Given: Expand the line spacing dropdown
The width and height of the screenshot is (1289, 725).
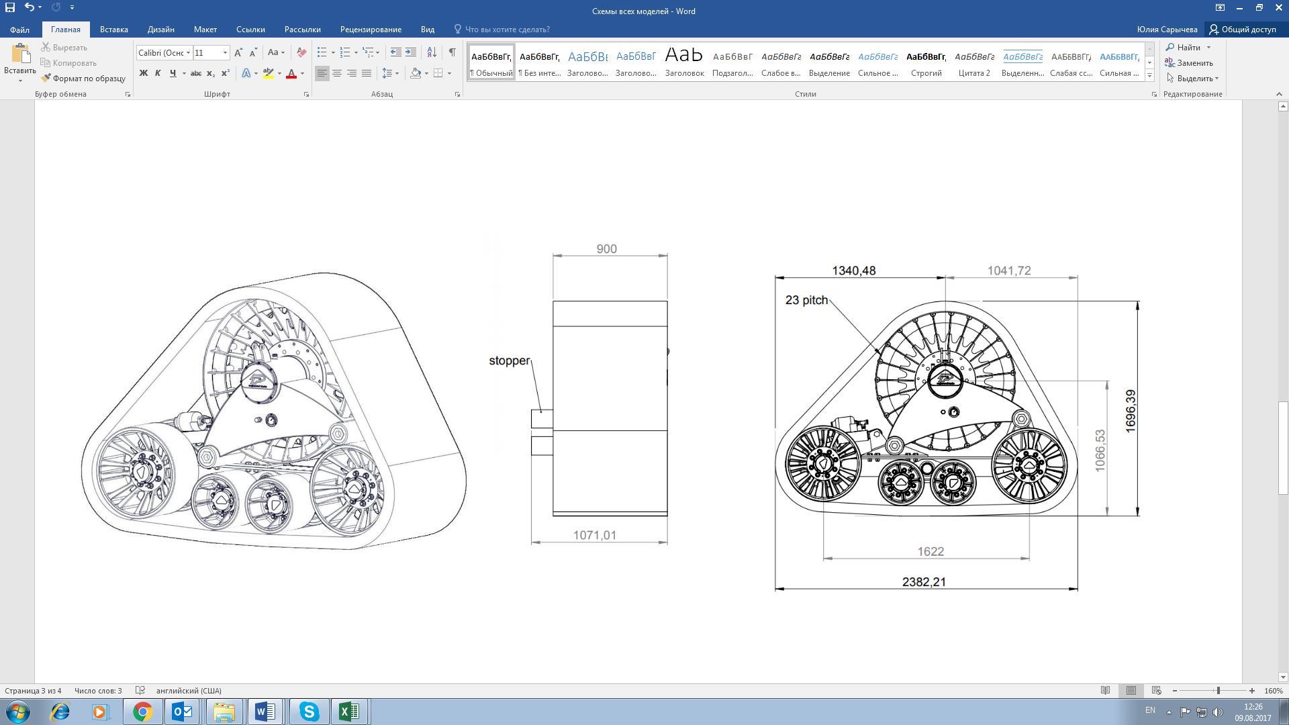Looking at the screenshot, I should [x=397, y=73].
